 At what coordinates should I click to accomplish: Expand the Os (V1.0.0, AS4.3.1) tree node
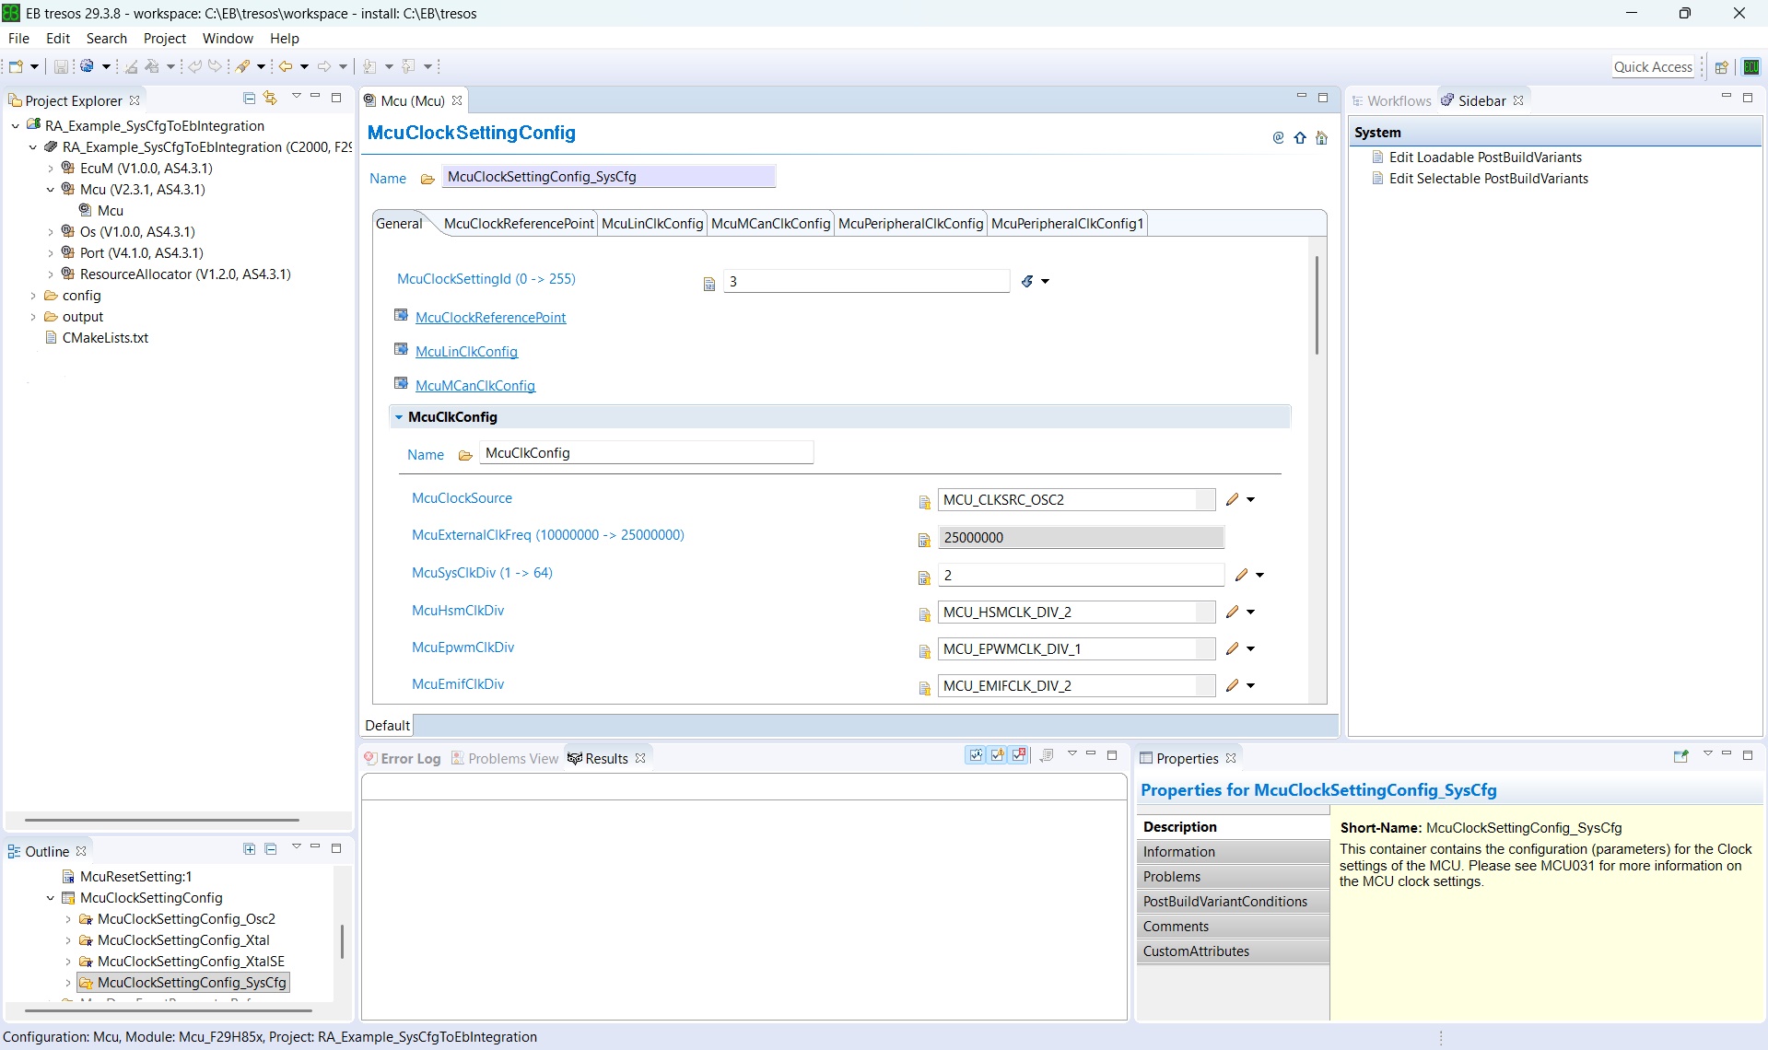(x=51, y=232)
